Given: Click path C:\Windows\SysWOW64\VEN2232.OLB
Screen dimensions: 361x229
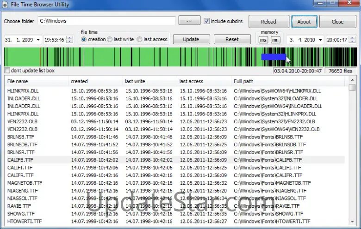Looking at the screenshot, I should pyautogui.click(x=276, y=129).
